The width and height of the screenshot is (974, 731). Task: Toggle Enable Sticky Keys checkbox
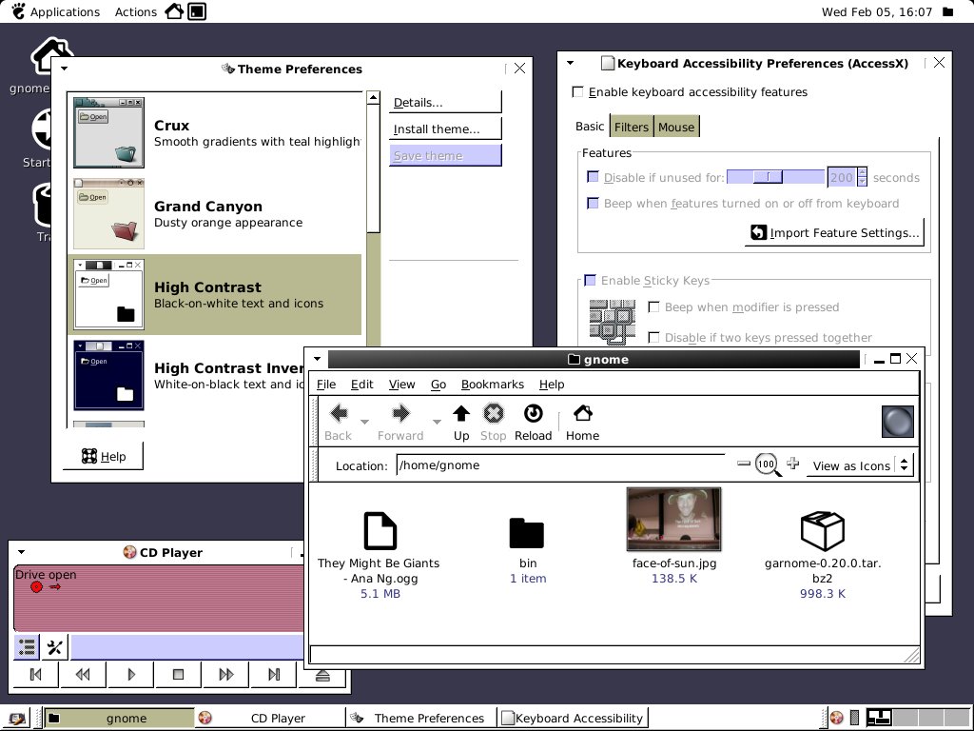pyautogui.click(x=590, y=281)
